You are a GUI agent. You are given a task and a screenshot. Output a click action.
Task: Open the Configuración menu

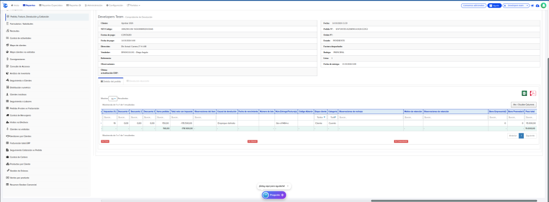(115, 5)
